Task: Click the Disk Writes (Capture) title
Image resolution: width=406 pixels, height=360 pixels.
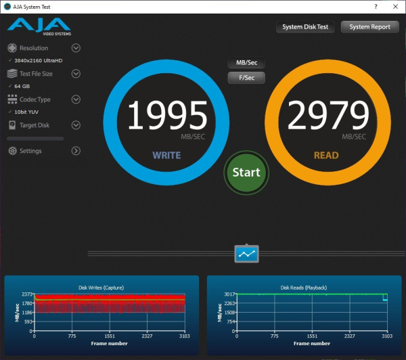Action: [101, 288]
